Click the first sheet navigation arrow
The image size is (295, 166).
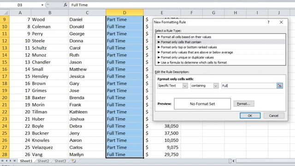tap(2, 161)
